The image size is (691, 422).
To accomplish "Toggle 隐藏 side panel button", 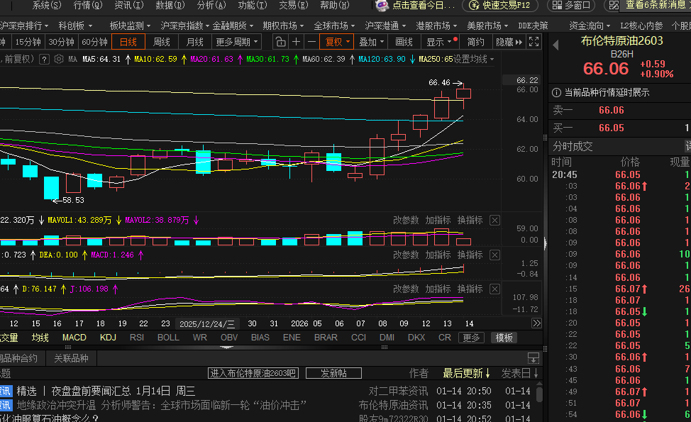I will click(509, 43).
